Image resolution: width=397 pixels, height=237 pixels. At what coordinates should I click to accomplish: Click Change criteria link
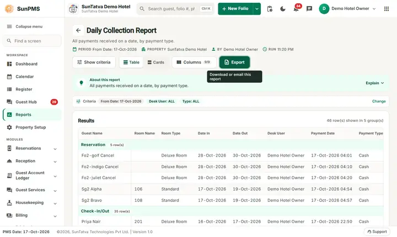(379, 101)
